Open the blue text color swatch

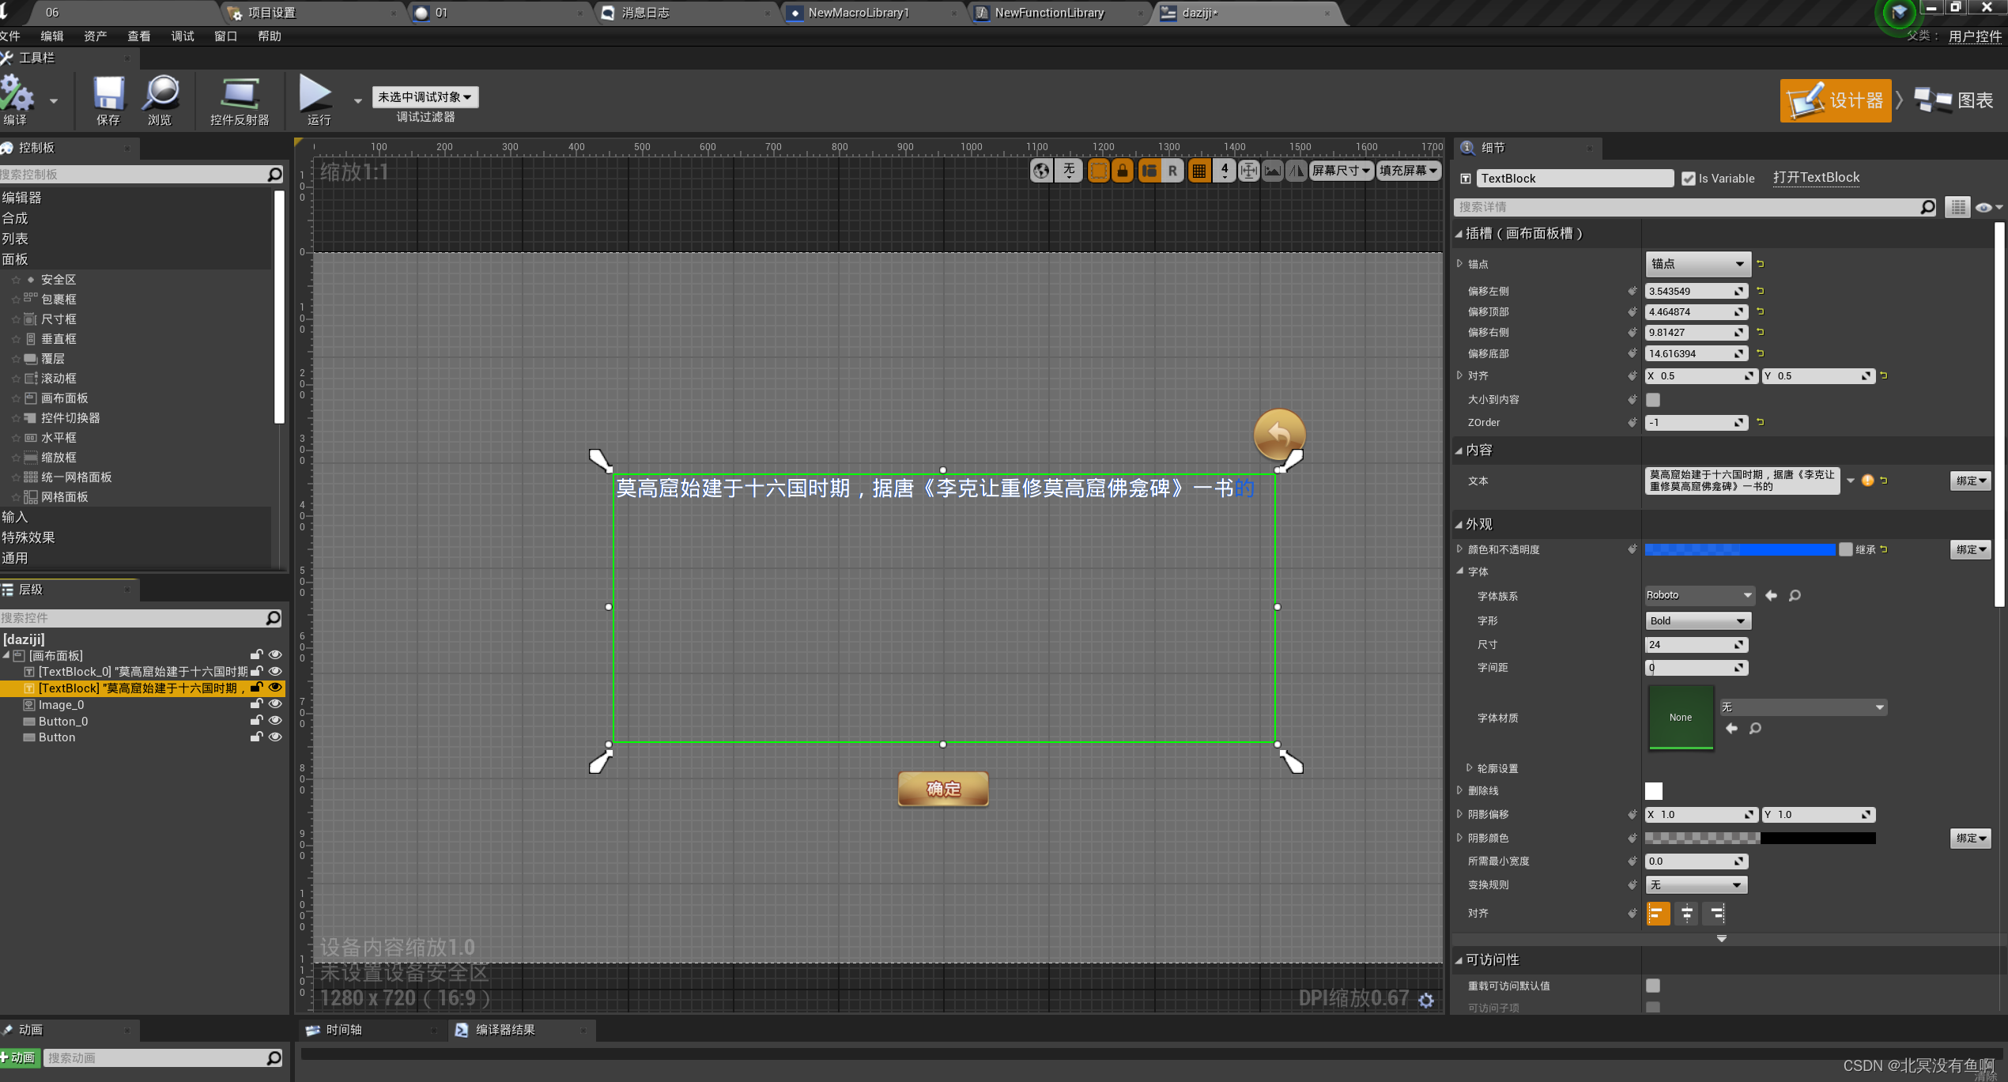pos(1739,549)
